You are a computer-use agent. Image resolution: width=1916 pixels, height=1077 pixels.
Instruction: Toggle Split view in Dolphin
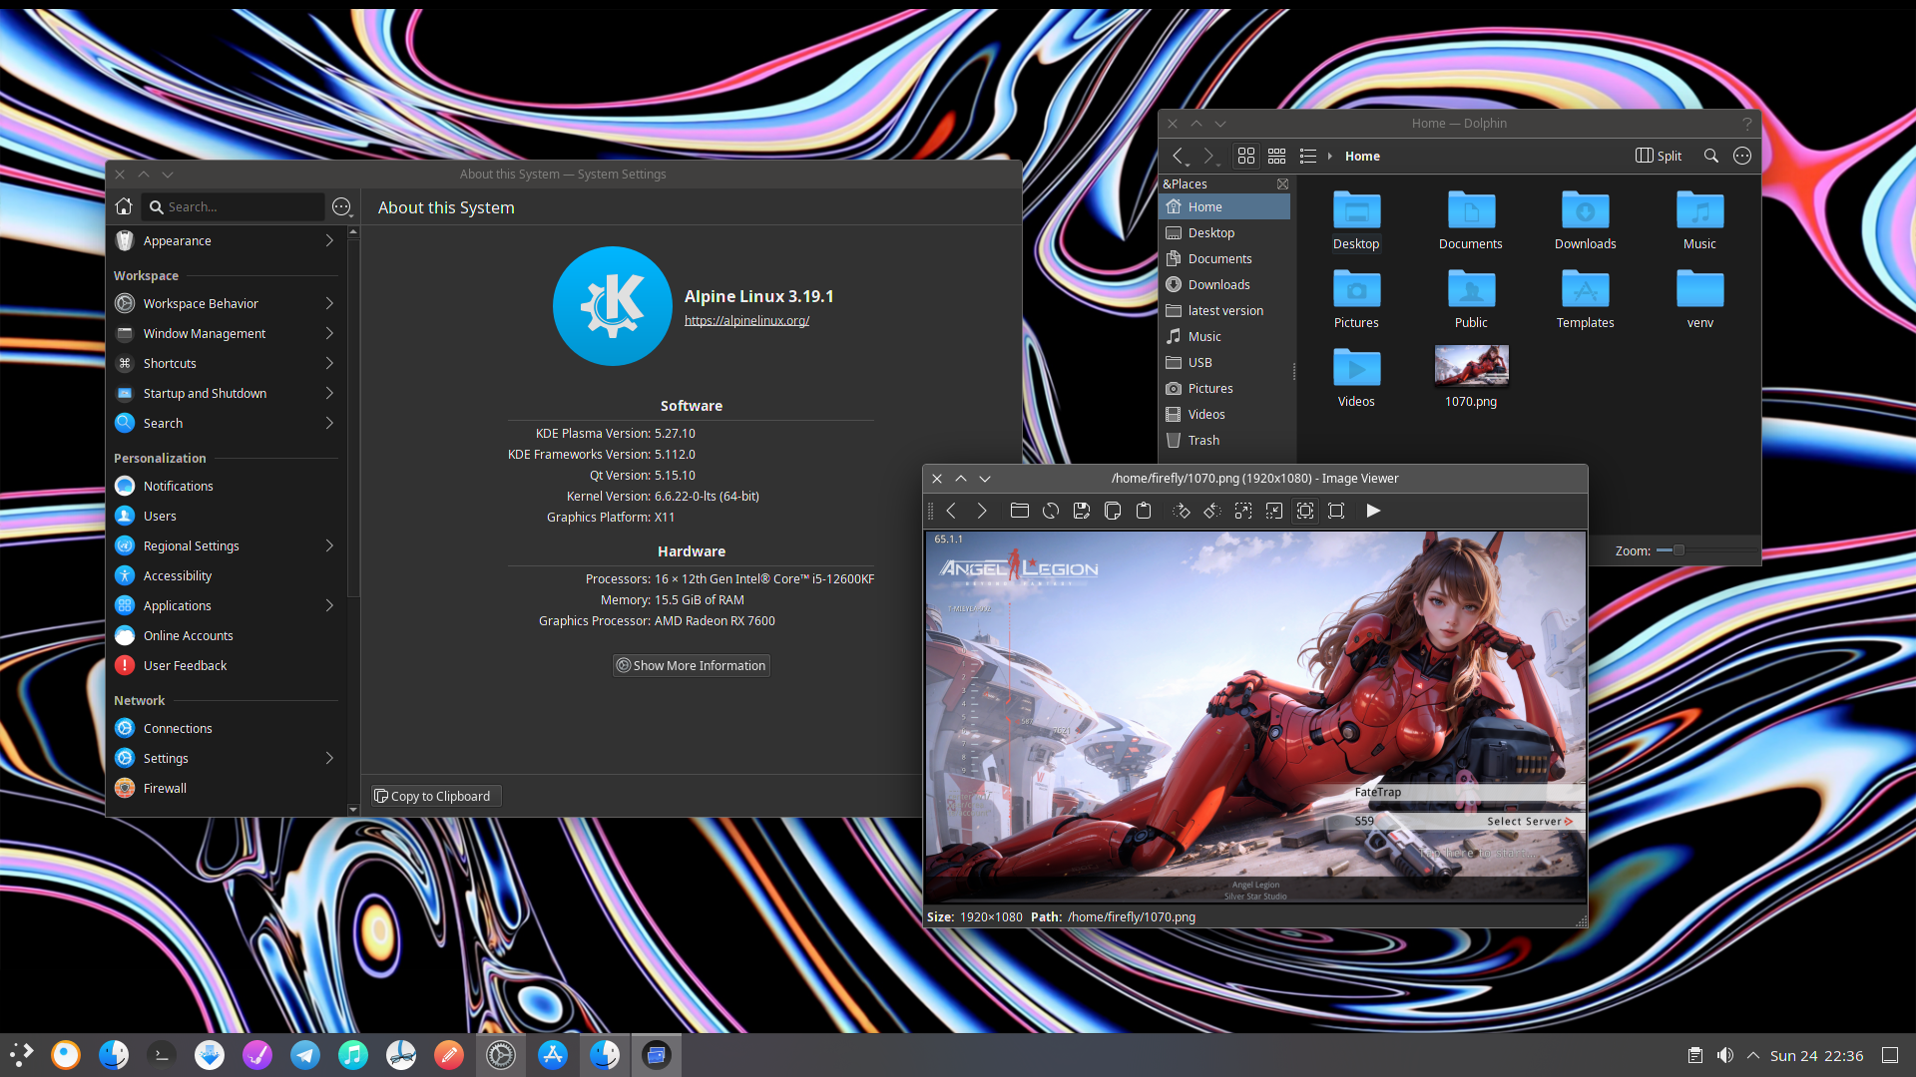pyautogui.click(x=1659, y=156)
